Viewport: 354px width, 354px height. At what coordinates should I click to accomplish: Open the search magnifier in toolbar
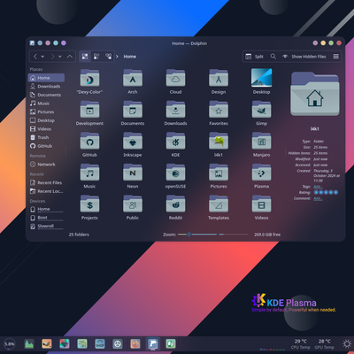pyautogui.click(x=273, y=57)
